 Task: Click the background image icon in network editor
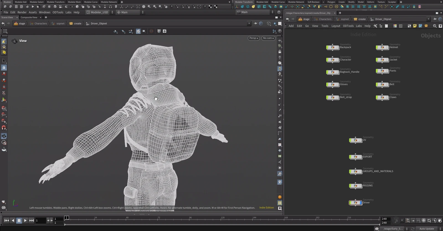420,26
